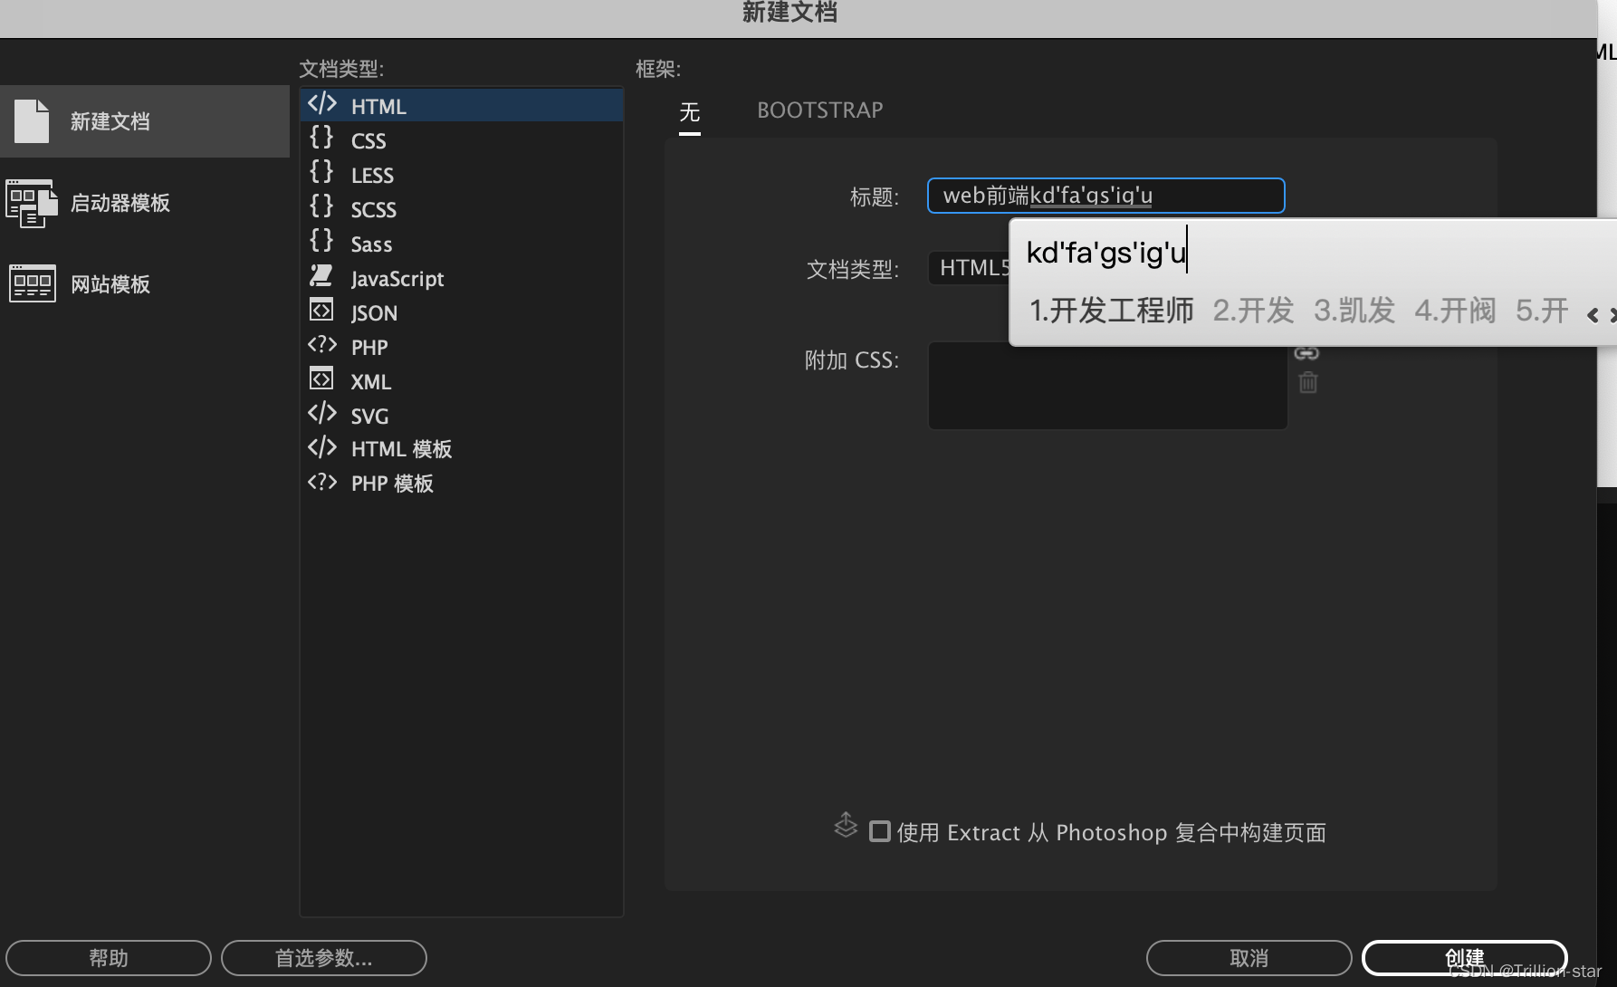Select PHP 模板 in document type list

462,484
